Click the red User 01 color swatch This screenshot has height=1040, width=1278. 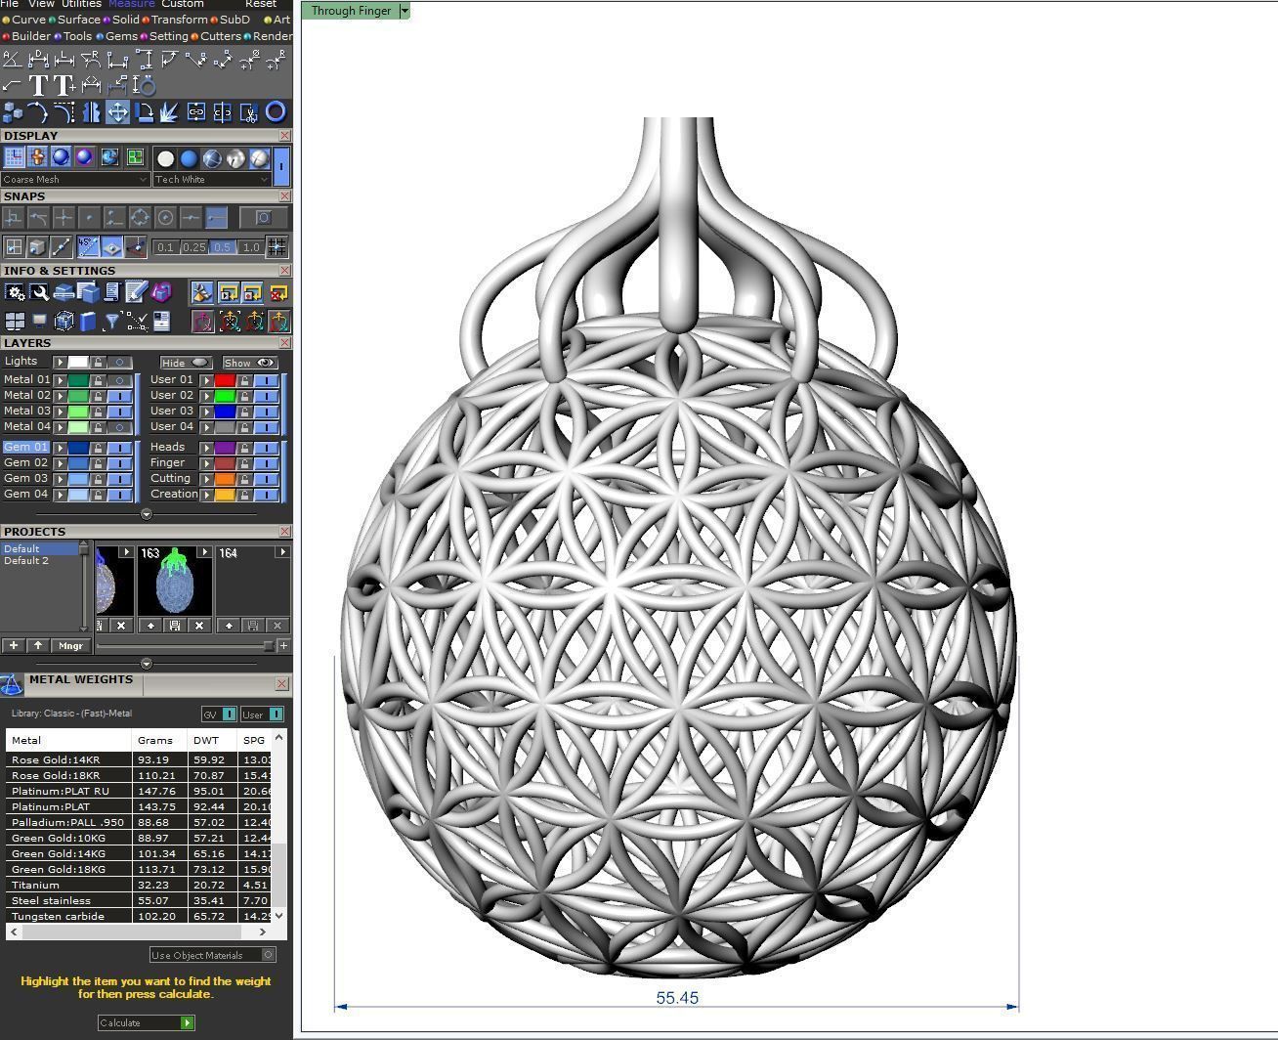pos(225,380)
